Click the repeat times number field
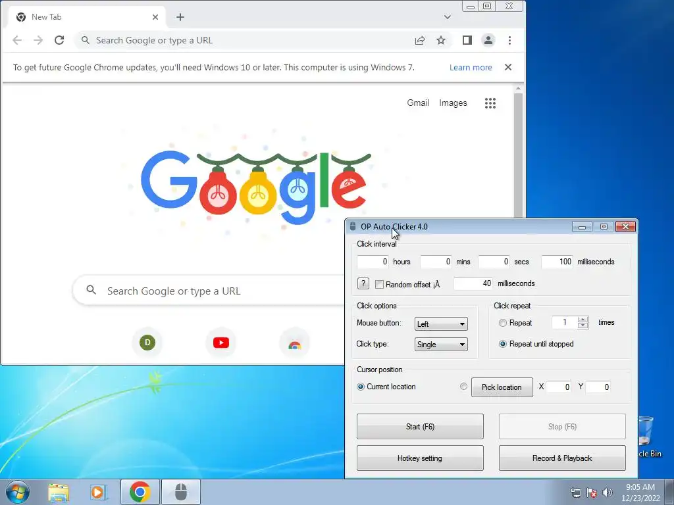 (564, 322)
